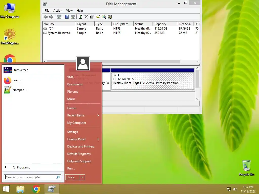Screen dimensions: 259x194
Task: Click the Refresh toolbar icon
Action: point(80,17)
